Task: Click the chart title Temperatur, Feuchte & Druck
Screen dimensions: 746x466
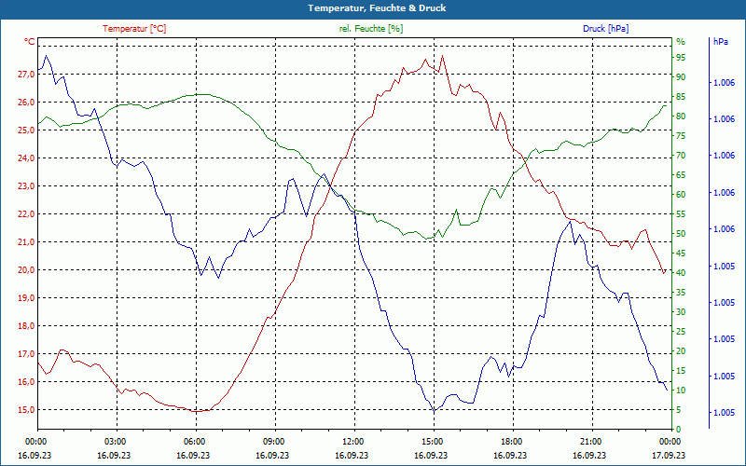Action: coord(377,8)
